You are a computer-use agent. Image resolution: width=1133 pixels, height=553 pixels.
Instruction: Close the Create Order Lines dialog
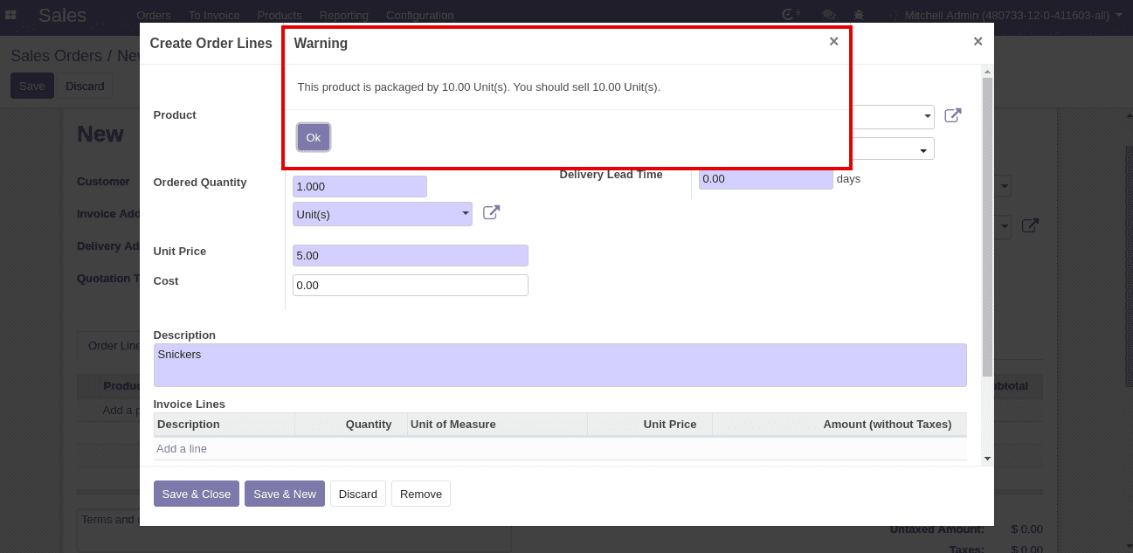coord(978,41)
